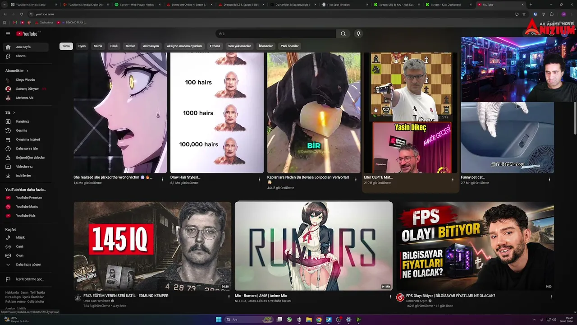Open YouTube Music in sidebar

point(25,206)
